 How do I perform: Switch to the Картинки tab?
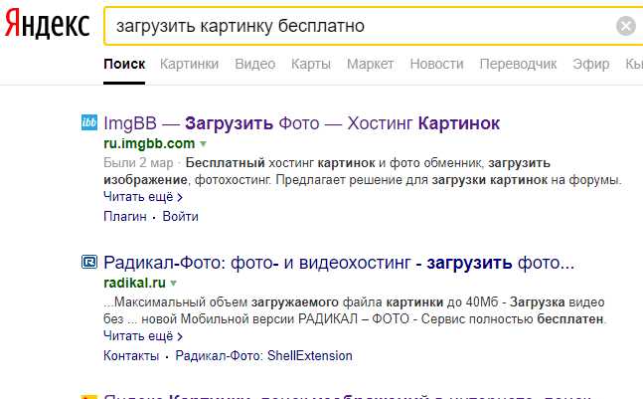[189, 64]
